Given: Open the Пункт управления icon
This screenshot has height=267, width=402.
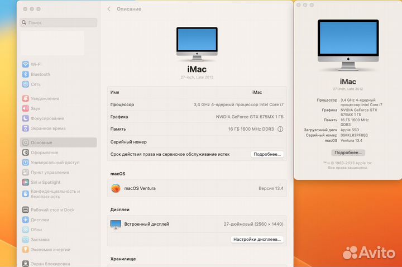Looking at the screenshot, I should (x=25, y=172).
